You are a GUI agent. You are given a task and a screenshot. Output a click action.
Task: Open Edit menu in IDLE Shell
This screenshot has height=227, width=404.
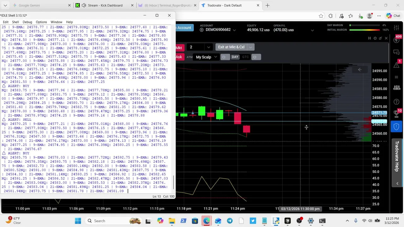(5, 22)
